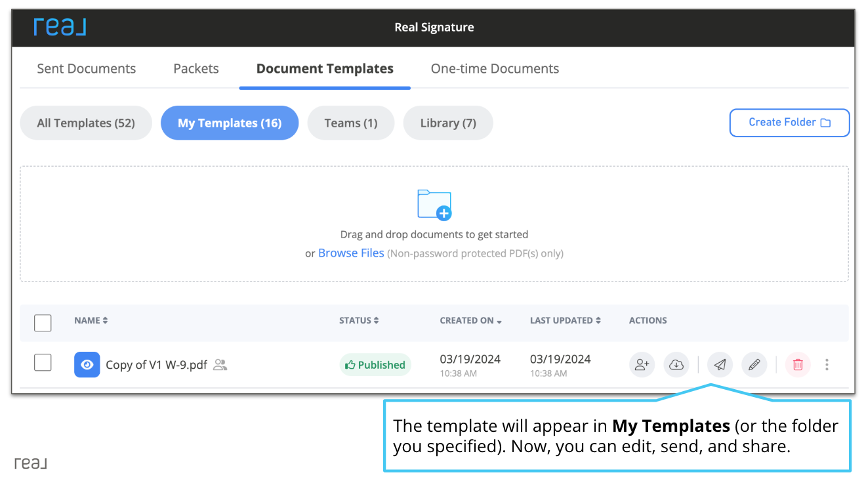Switch to the Packets tab

coord(196,68)
